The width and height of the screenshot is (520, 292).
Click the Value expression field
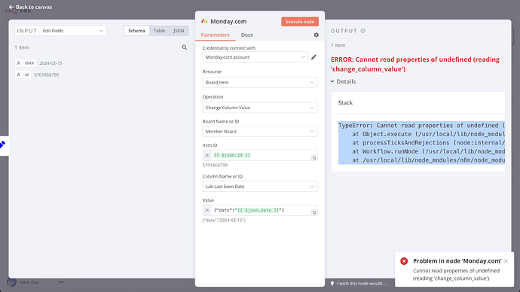[x=261, y=210]
